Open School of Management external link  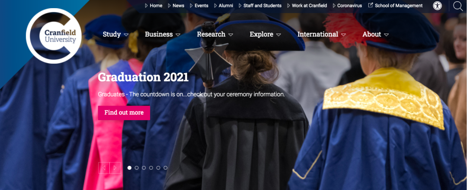click(x=395, y=5)
